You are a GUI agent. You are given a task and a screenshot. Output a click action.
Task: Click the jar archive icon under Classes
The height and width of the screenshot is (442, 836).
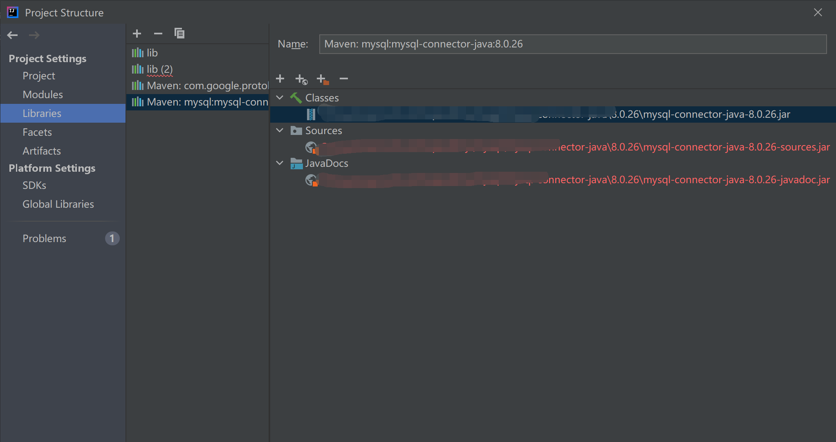coord(311,114)
